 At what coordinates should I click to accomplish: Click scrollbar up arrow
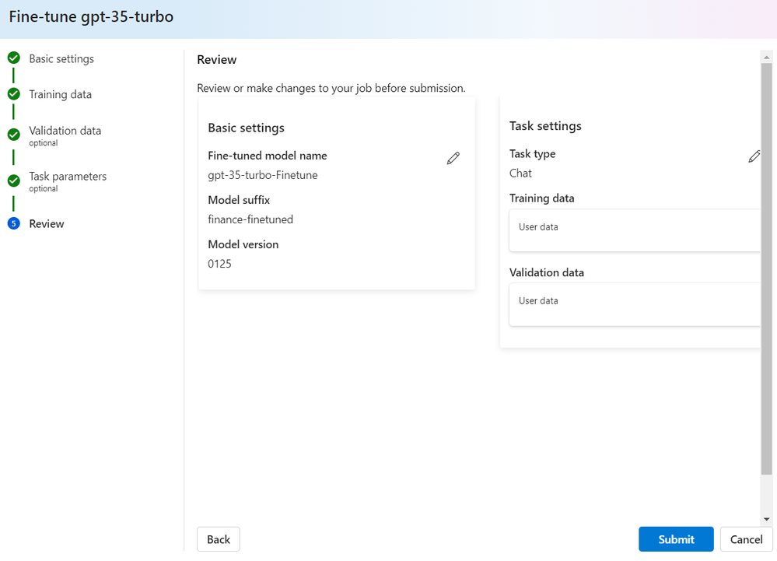pos(767,57)
